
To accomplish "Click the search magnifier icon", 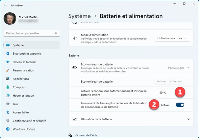I will pyautogui.click(x=56, y=33).
